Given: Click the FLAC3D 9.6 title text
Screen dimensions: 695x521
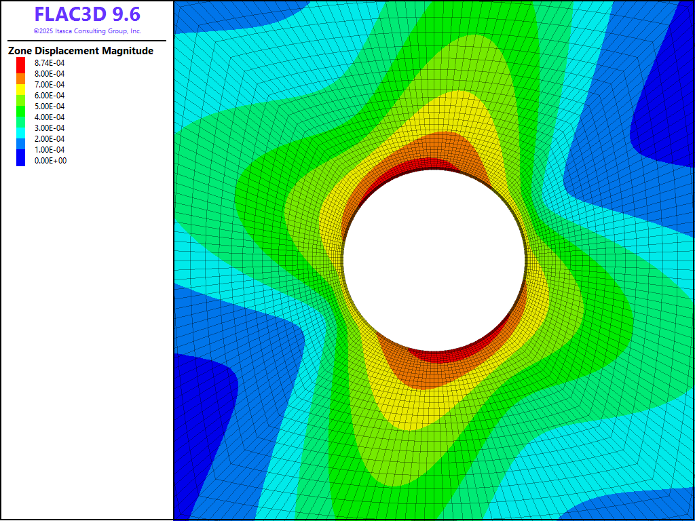Looking at the screenshot, I should (87, 15).
